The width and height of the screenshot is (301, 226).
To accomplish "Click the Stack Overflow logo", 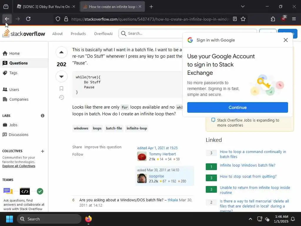I will tap(24, 34).
